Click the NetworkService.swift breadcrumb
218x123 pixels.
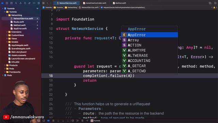click(89, 8)
